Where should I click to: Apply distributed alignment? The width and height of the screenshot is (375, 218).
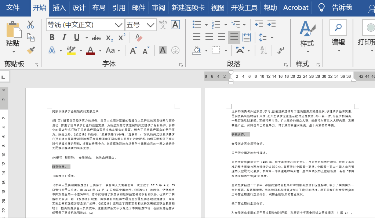pyautogui.click(x=246, y=37)
